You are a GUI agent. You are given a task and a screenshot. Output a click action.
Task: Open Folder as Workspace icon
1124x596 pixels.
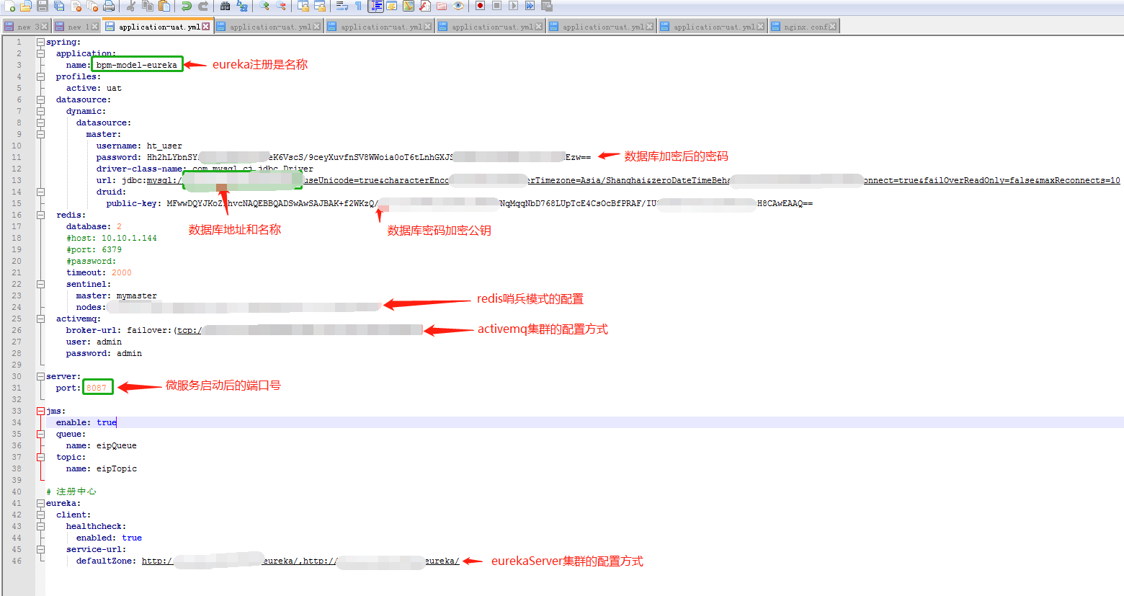click(x=442, y=6)
